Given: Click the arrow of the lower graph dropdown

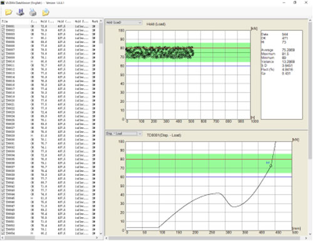Looking at the screenshot, I should (140, 133).
